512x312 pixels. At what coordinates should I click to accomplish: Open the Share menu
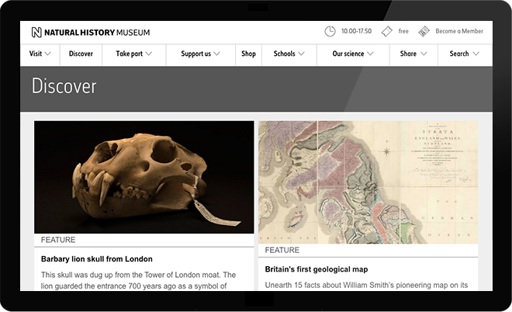413,54
